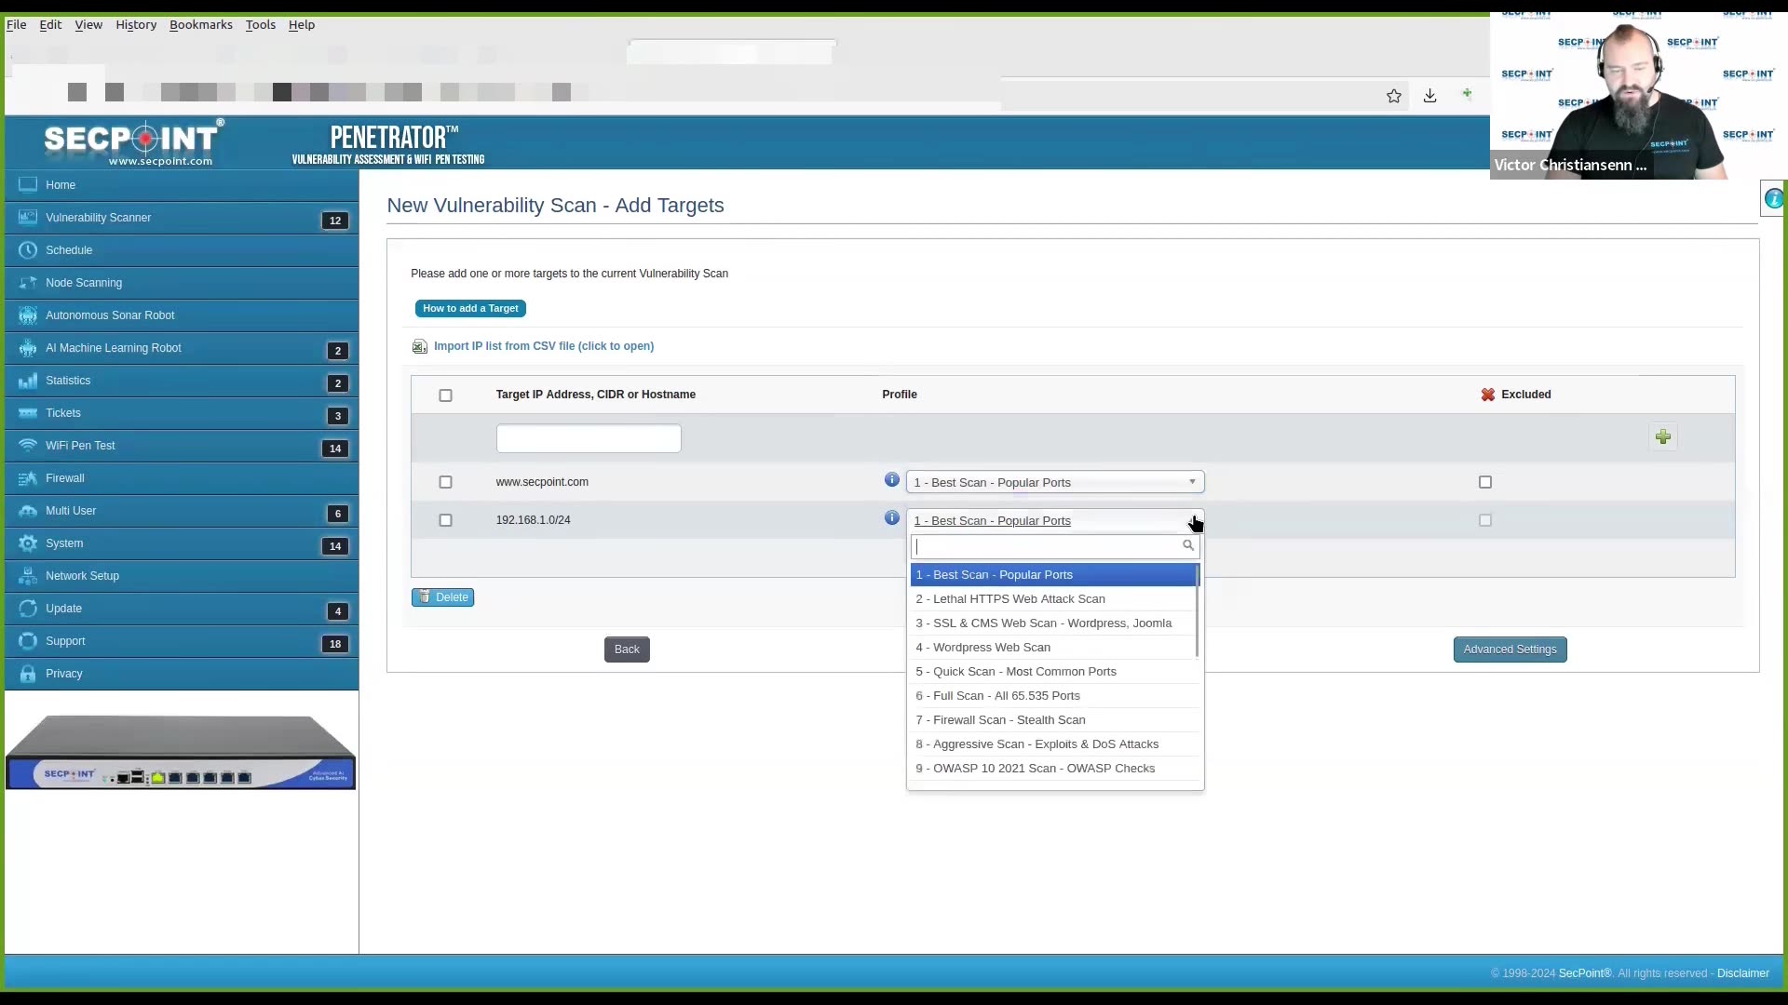Open the Import IP list from CSV link

[x=544, y=345]
